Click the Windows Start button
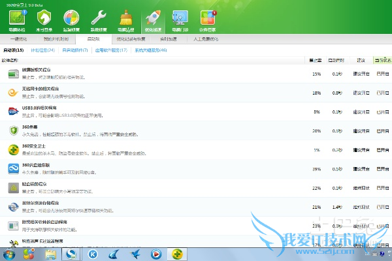The height and width of the screenshot is (261, 392). (x=9, y=254)
